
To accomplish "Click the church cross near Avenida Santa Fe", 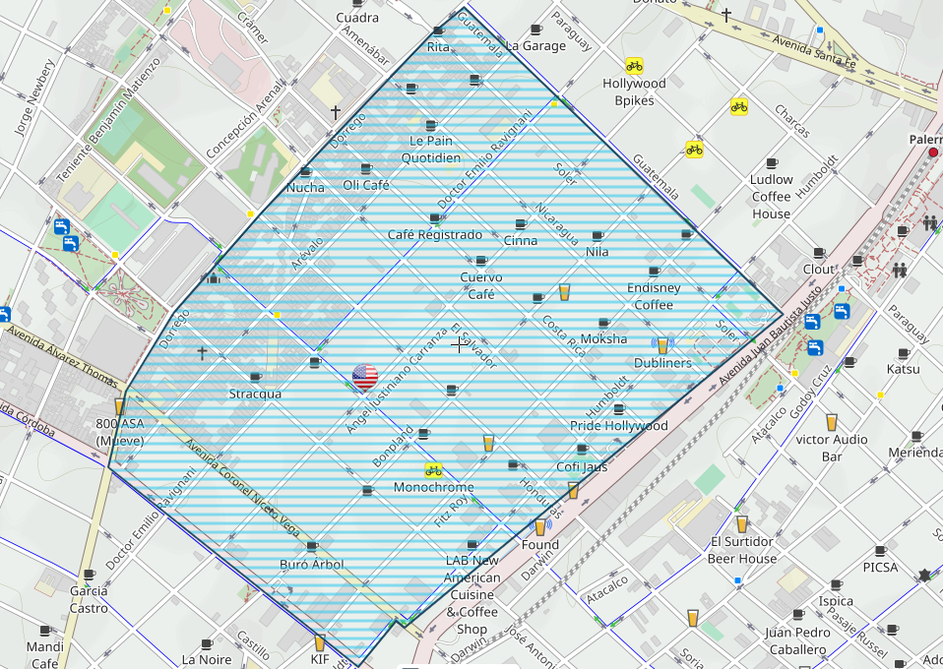I will [x=726, y=15].
